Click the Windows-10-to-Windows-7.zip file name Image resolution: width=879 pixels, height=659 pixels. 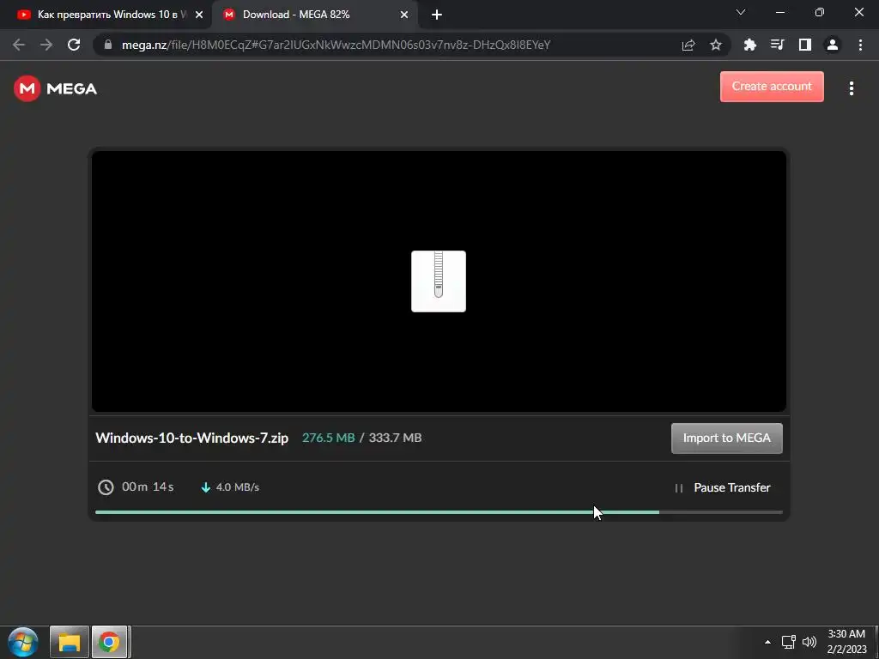[x=191, y=438]
